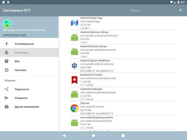This screenshot has height=140, width=187.
Task: Click package name com.android.bookmarkprovider
Action: [x=98, y=78]
